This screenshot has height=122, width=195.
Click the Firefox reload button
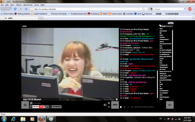click(16, 9)
